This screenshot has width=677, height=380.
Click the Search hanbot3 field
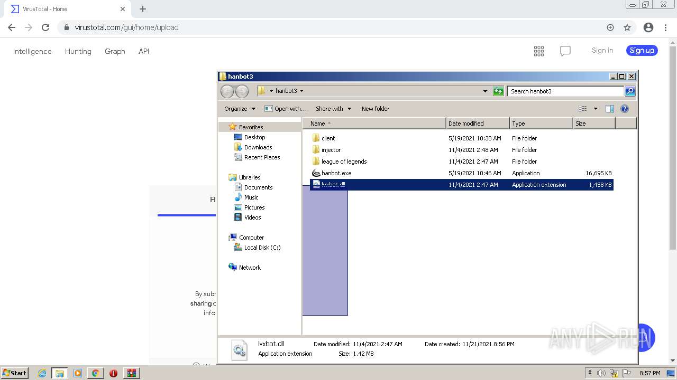click(x=565, y=91)
